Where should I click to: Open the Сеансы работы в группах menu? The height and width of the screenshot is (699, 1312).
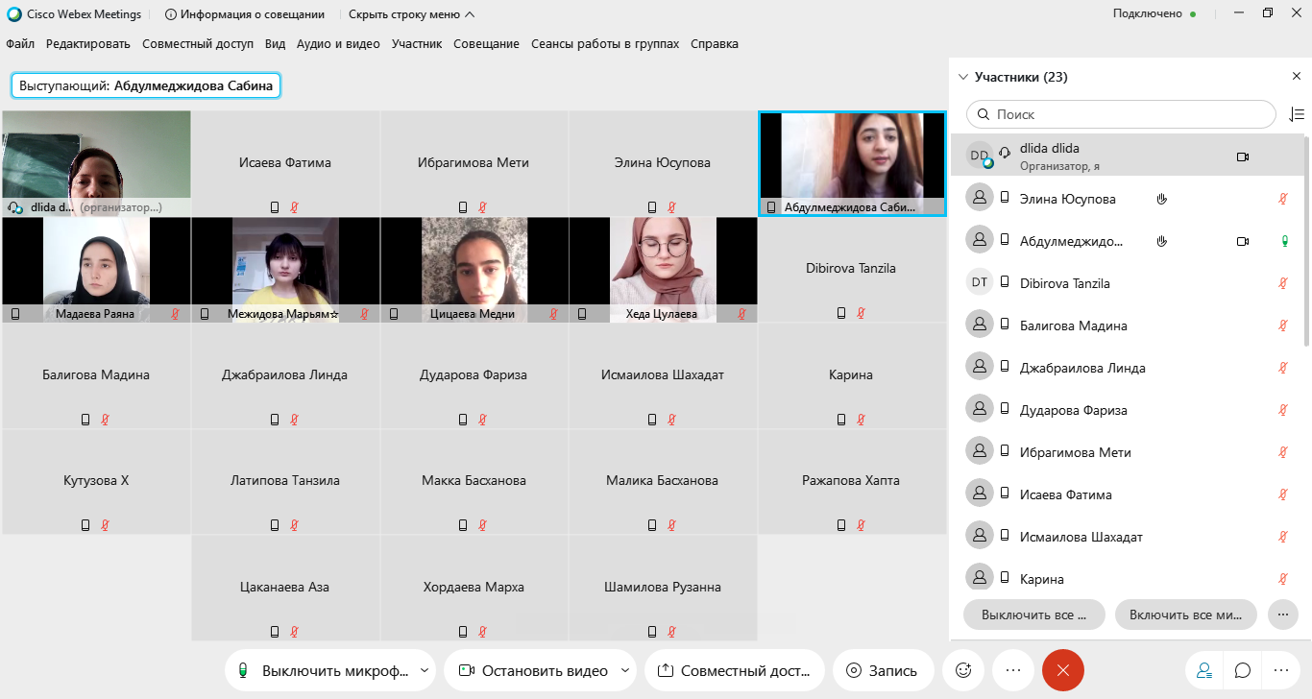[x=605, y=44]
